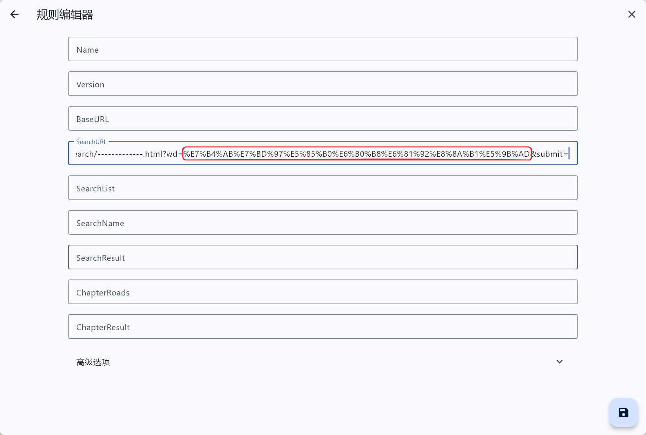Image resolution: width=646 pixels, height=435 pixels.
Task: Click into the Version field
Action: pyautogui.click(x=323, y=84)
